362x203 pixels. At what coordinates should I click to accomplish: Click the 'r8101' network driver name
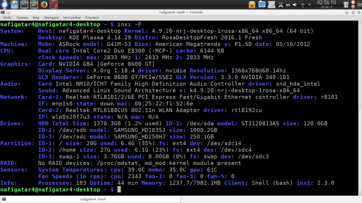coord(329,97)
